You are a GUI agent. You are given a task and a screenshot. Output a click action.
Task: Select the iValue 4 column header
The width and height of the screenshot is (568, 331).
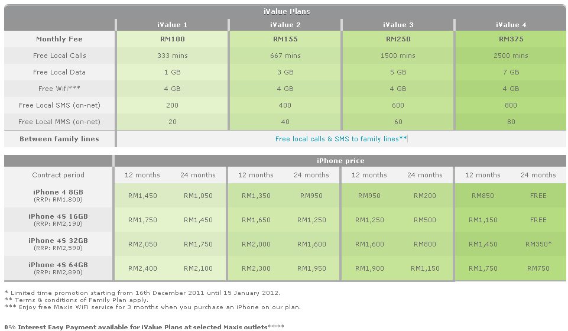tap(511, 25)
